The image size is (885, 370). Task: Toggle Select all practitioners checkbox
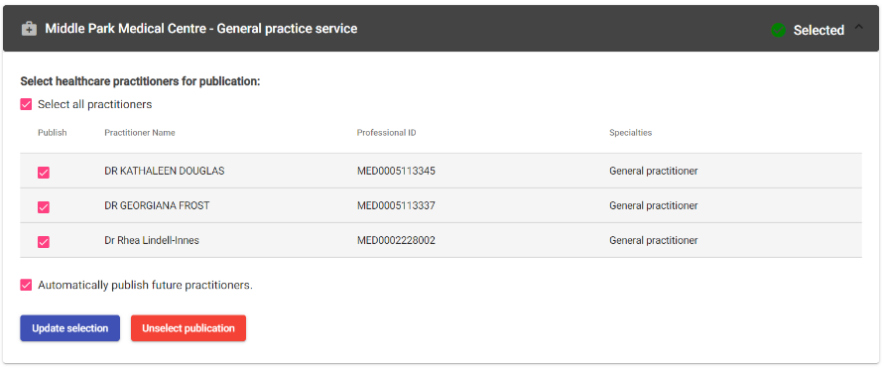coord(26,104)
